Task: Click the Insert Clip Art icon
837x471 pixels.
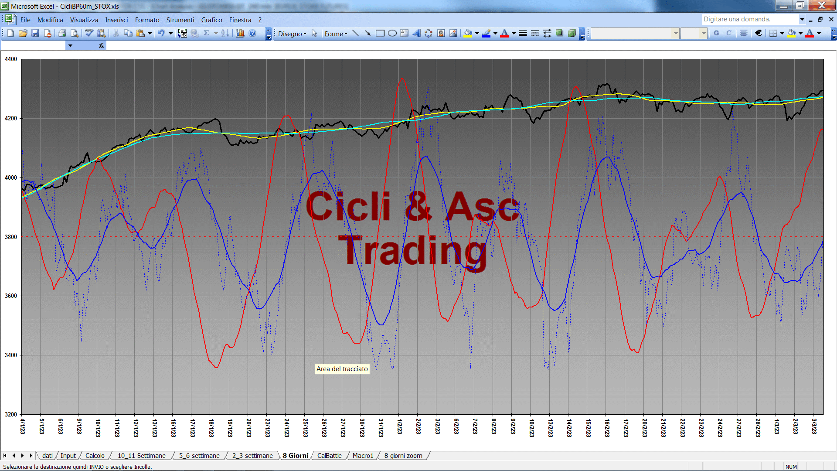Action: 441,33
